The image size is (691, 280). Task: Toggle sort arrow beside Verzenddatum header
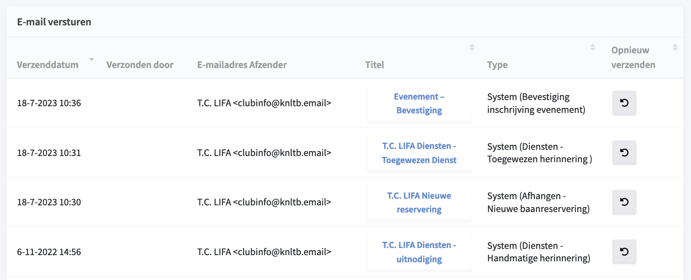tap(91, 59)
